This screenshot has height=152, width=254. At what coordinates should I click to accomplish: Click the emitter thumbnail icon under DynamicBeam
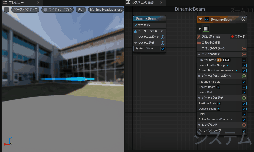point(205,29)
